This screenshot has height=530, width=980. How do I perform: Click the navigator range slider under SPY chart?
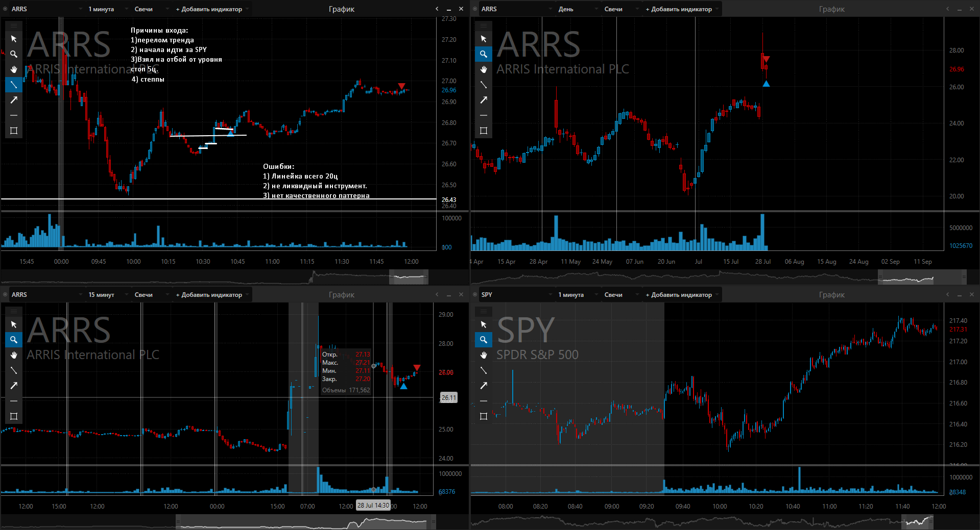918,522
